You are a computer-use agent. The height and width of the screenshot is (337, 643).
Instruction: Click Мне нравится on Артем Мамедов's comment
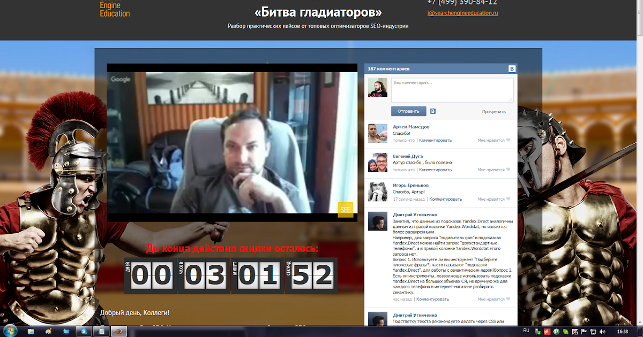coord(491,140)
